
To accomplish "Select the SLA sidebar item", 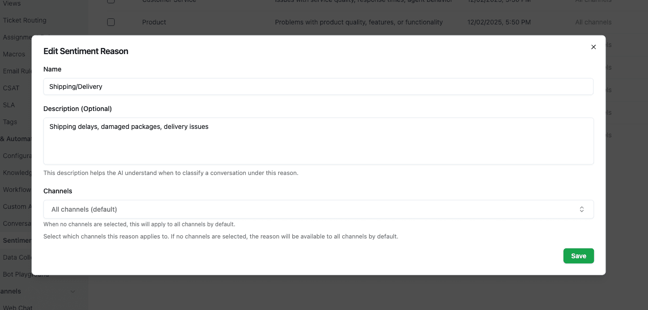I will 9,105.
